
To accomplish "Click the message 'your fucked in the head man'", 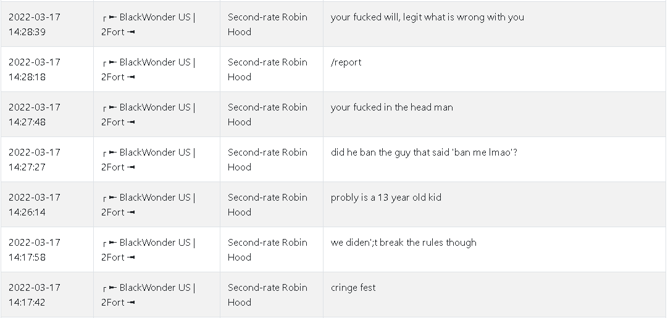I will pyautogui.click(x=392, y=107).
